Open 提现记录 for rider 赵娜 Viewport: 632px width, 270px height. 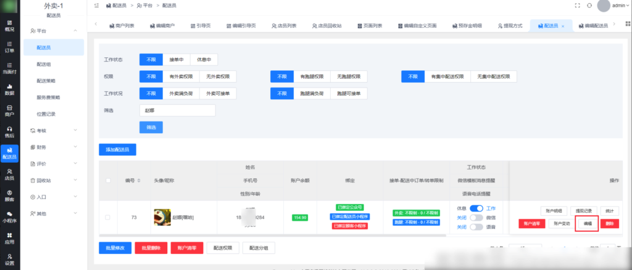(584, 211)
